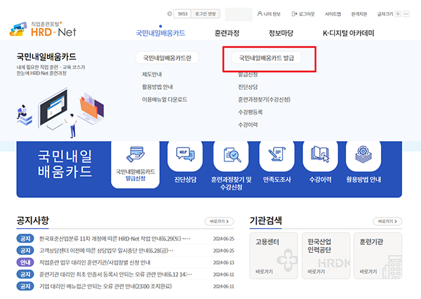Screen dimensions: 421x299
Task: Click 진단상담 in dropdown submenu
Action: pyautogui.click(x=248, y=87)
